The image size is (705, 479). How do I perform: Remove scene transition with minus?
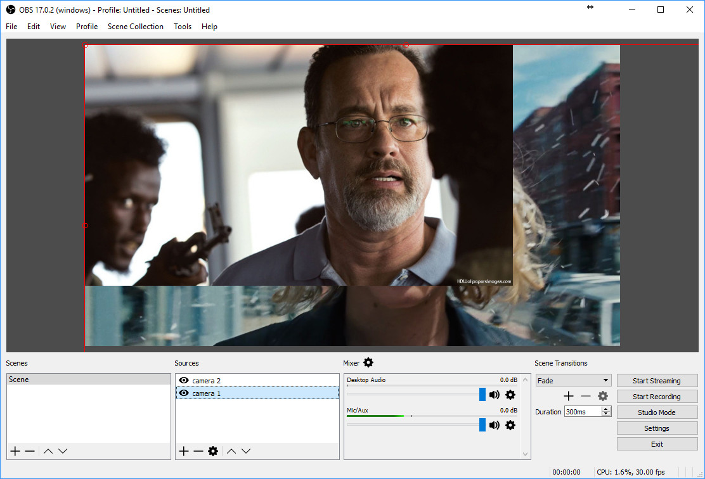(585, 396)
